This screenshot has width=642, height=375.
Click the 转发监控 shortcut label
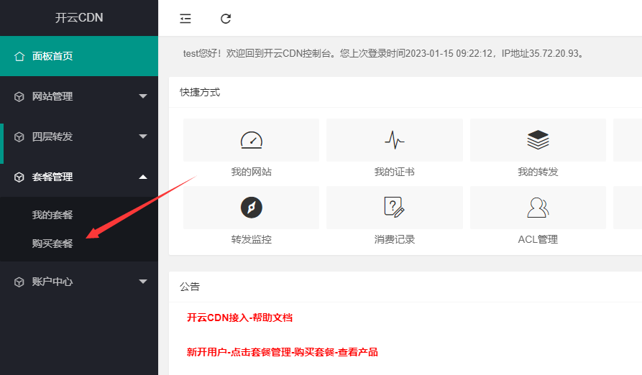252,239
